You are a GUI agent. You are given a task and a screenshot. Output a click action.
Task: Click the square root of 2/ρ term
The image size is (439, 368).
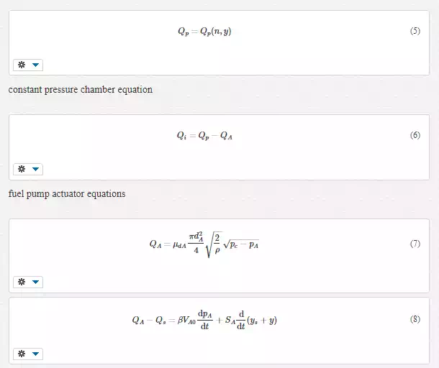pyautogui.click(x=214, y=244)
